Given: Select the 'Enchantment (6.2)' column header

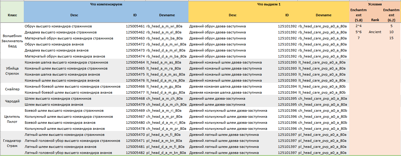Looking at the screenshot, I should tap(391, 15).
